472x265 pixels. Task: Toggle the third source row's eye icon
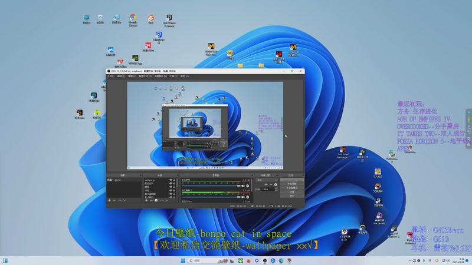pos(171,187)
